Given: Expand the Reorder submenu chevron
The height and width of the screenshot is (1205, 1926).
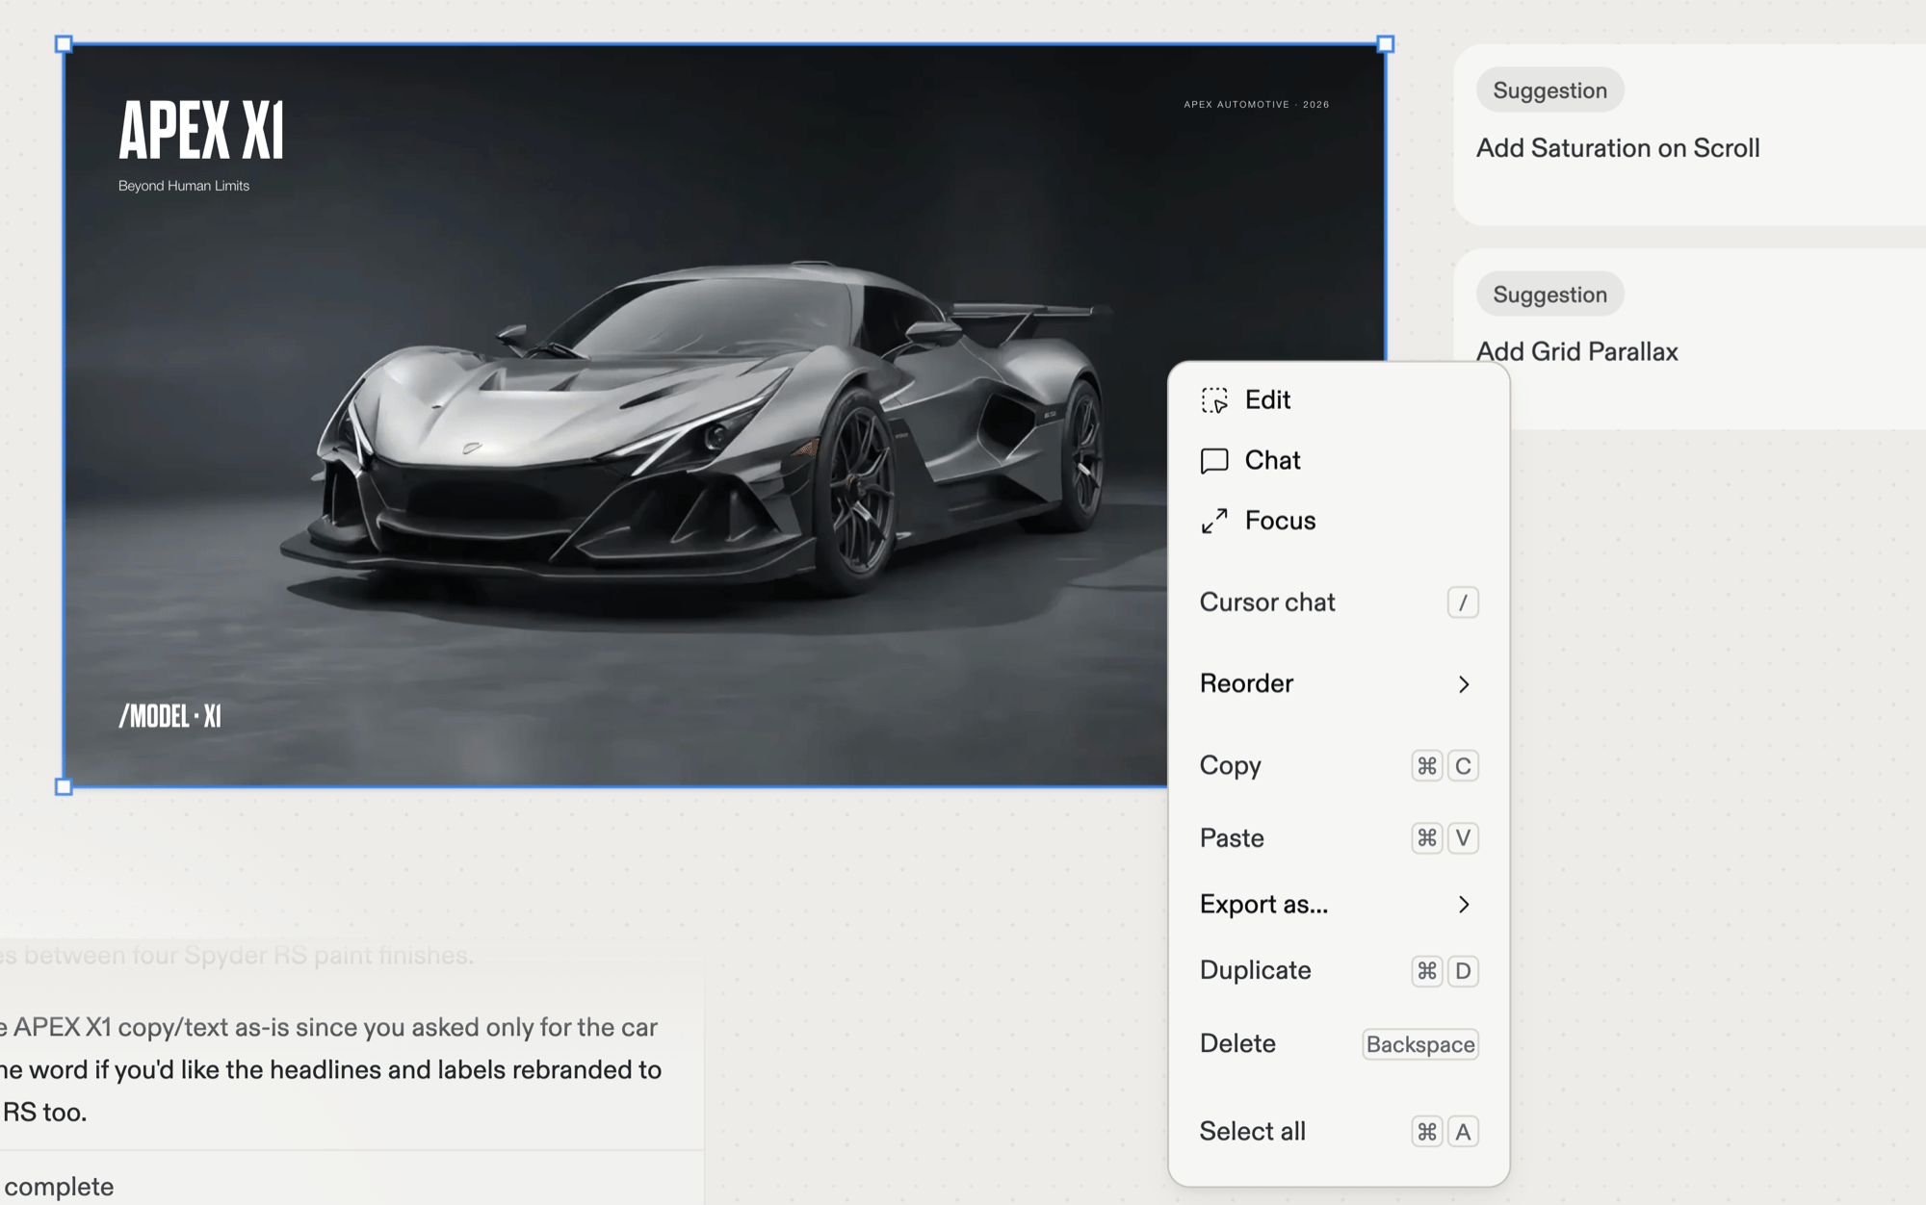Looking at the screenshot, I should (x=1464, y=684).
